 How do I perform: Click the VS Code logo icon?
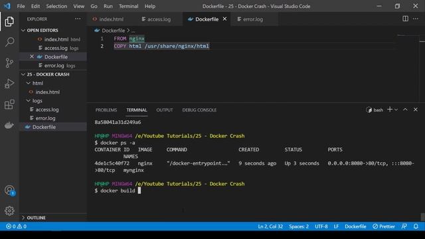pos(7,6)
